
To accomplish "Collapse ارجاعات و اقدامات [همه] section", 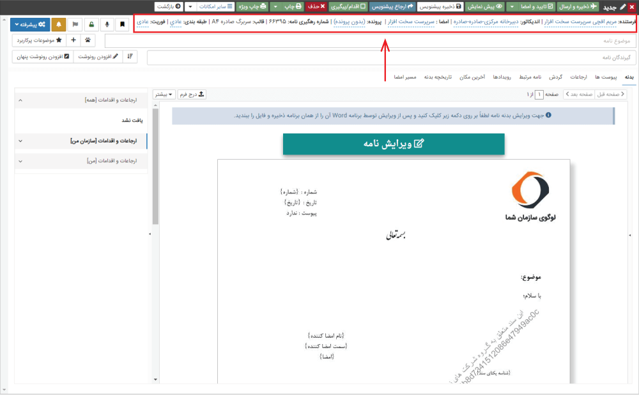I will coord(81,100).
